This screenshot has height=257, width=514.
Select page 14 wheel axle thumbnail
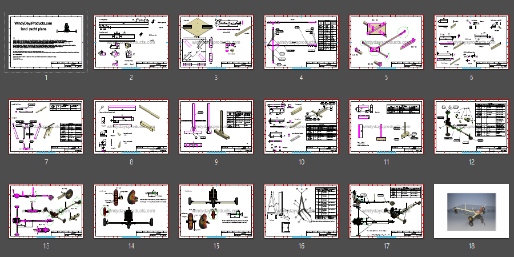click(131, 211)
